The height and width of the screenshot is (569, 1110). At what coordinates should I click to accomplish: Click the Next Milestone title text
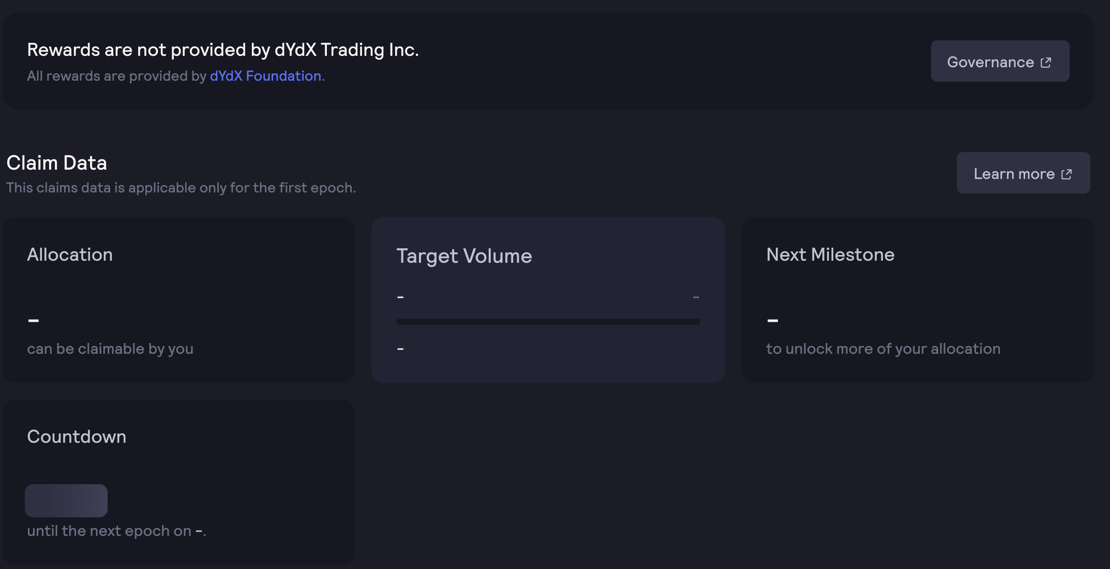830,254
